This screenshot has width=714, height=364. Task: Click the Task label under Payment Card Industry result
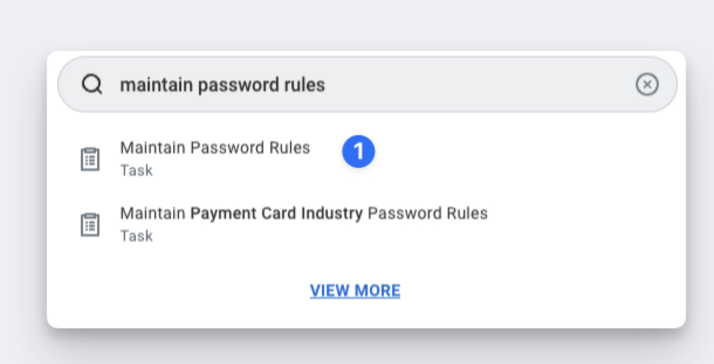click(136, 236)
